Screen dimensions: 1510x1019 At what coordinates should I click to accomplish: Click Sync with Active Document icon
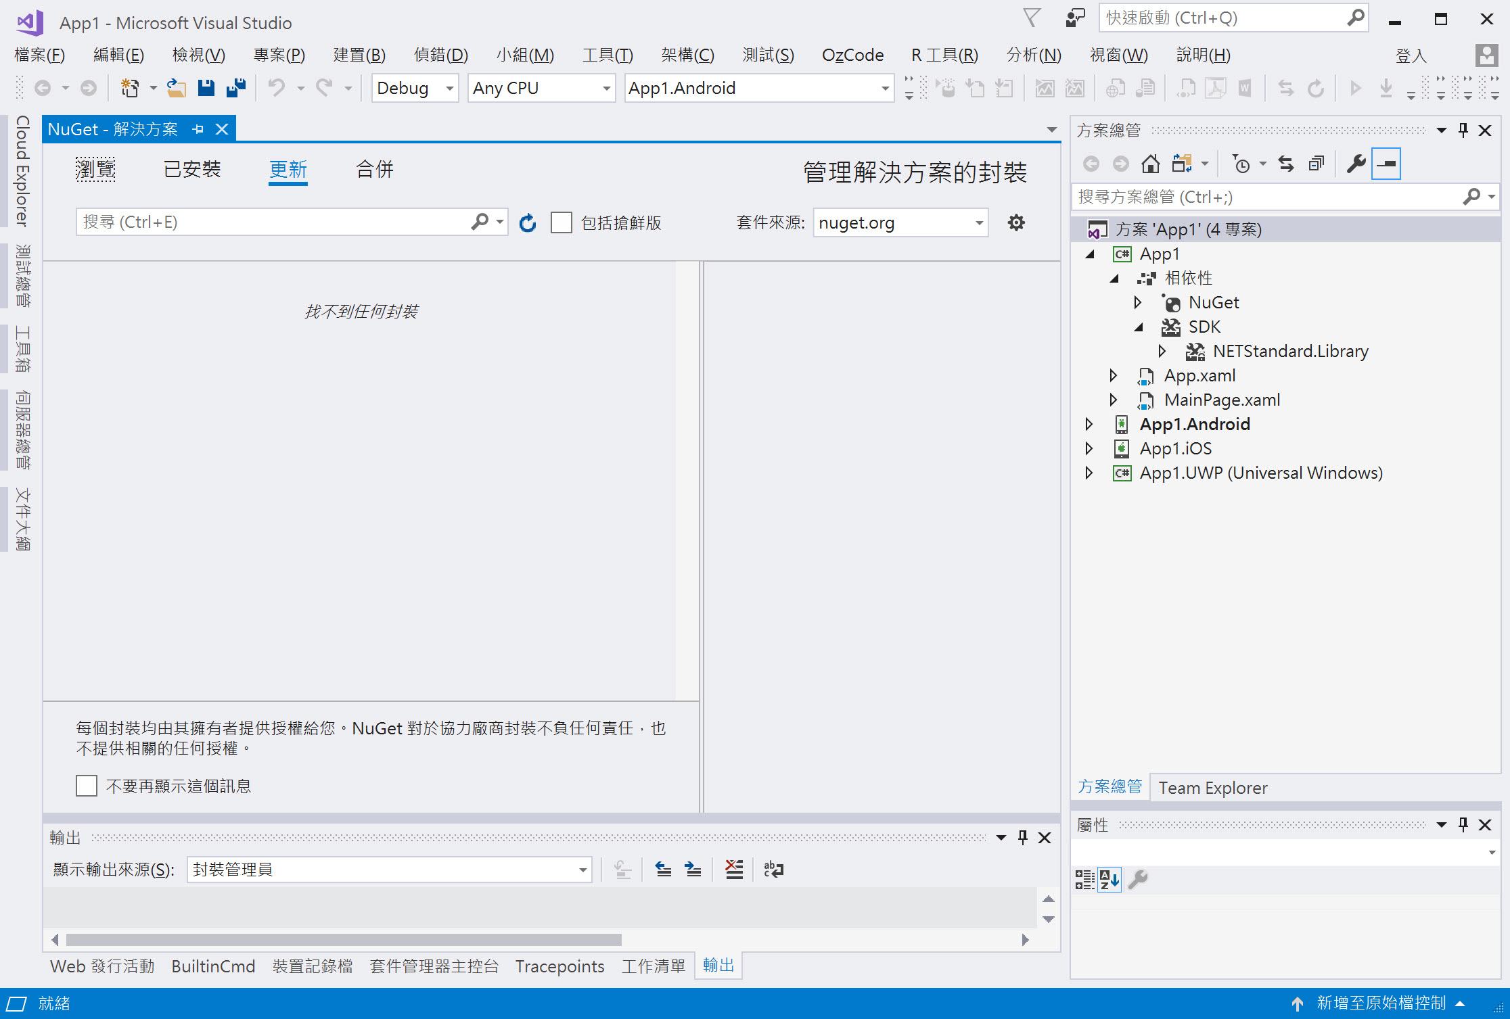(x=1286, y=164)
